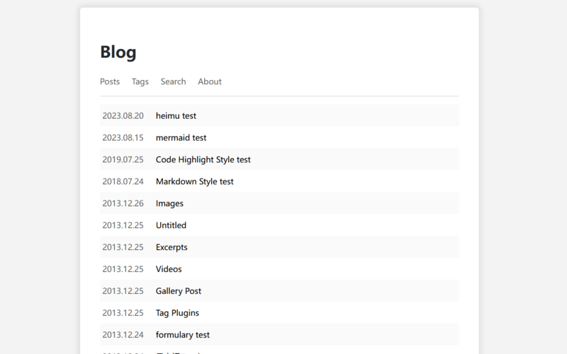Open the 'heimu test' post
This screenshot has width=567, height=354.
pos(176,115)
